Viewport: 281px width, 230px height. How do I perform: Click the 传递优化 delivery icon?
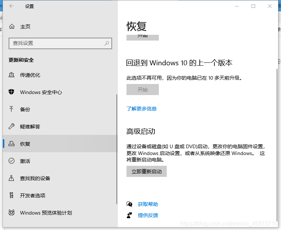(11, 75)
